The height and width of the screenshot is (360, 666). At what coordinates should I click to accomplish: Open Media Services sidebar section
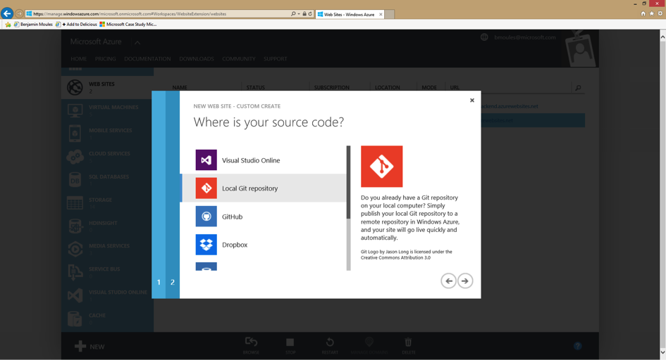(x=107, y=249)
